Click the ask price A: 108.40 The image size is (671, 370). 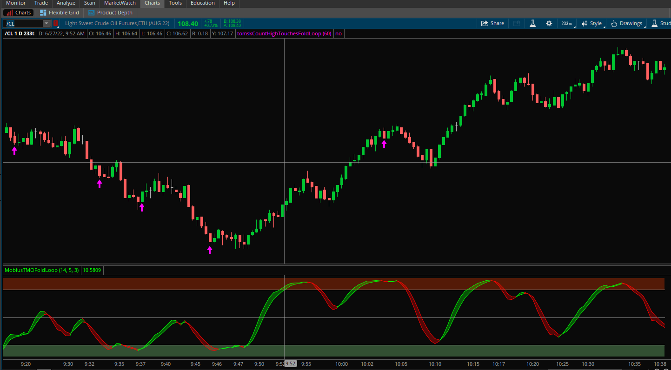pos(232,26)
